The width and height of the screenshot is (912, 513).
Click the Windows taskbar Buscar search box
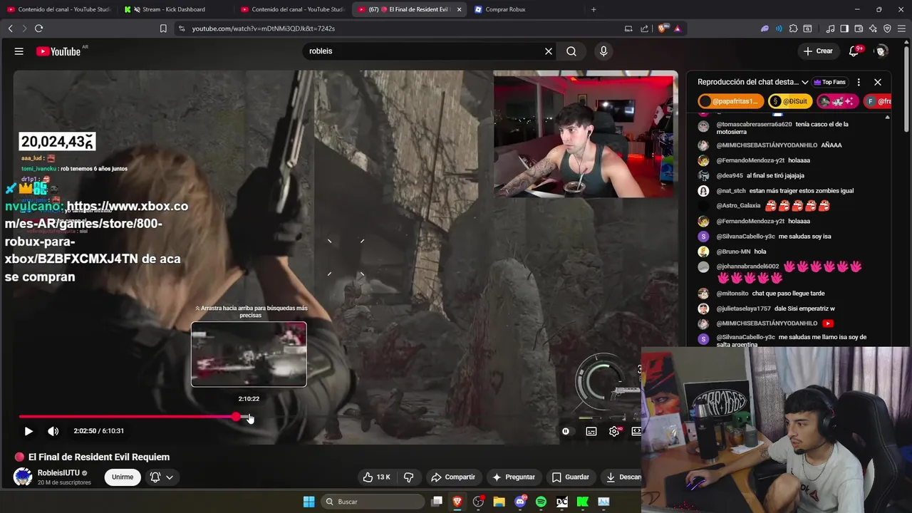click(x=373, y=502)
